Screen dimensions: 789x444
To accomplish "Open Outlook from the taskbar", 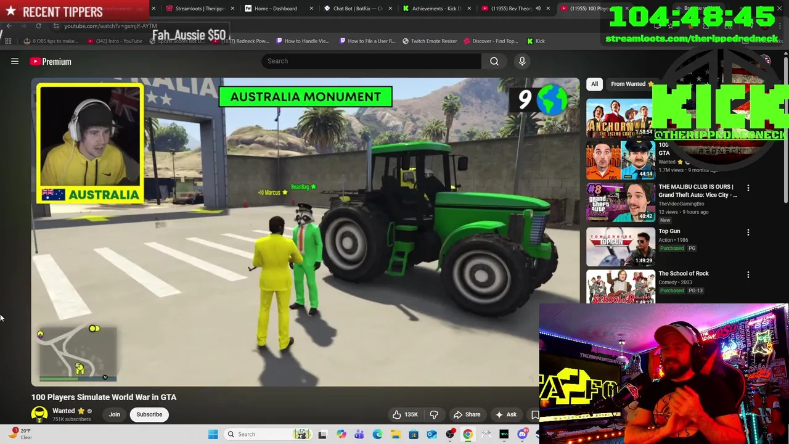I will 431,434.
